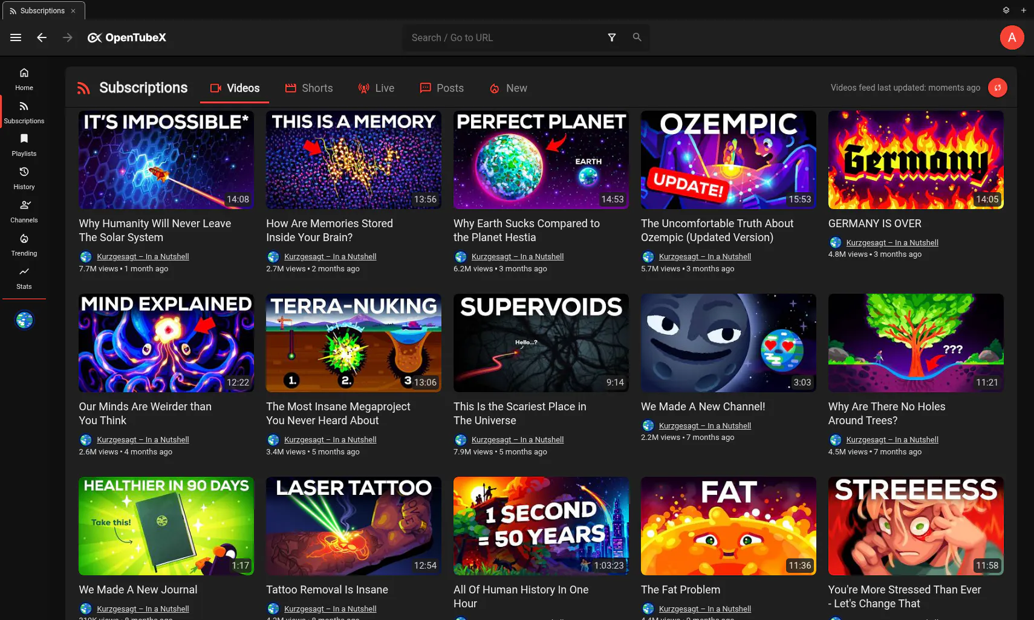The width and height of the screenshot is (1034, 620).
Task: Open 'You're More Stressed Than Ever' title
Action: [x=905, y=596]
